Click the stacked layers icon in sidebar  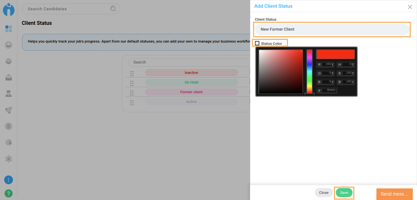9,61
